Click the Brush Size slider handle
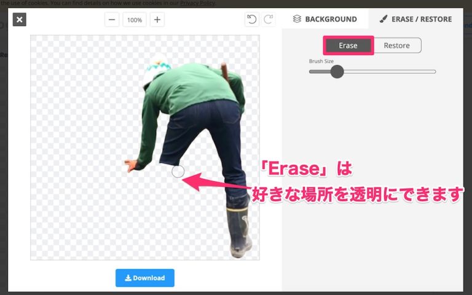 337,72
